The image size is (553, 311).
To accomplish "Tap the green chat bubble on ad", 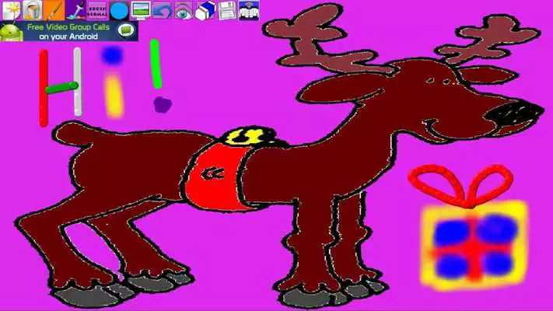I will [126, 30].
